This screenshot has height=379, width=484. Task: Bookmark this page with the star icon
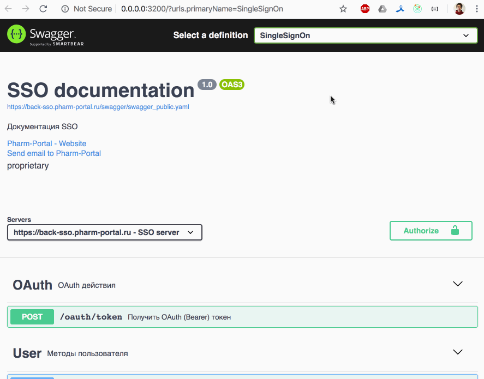point(343,9)
